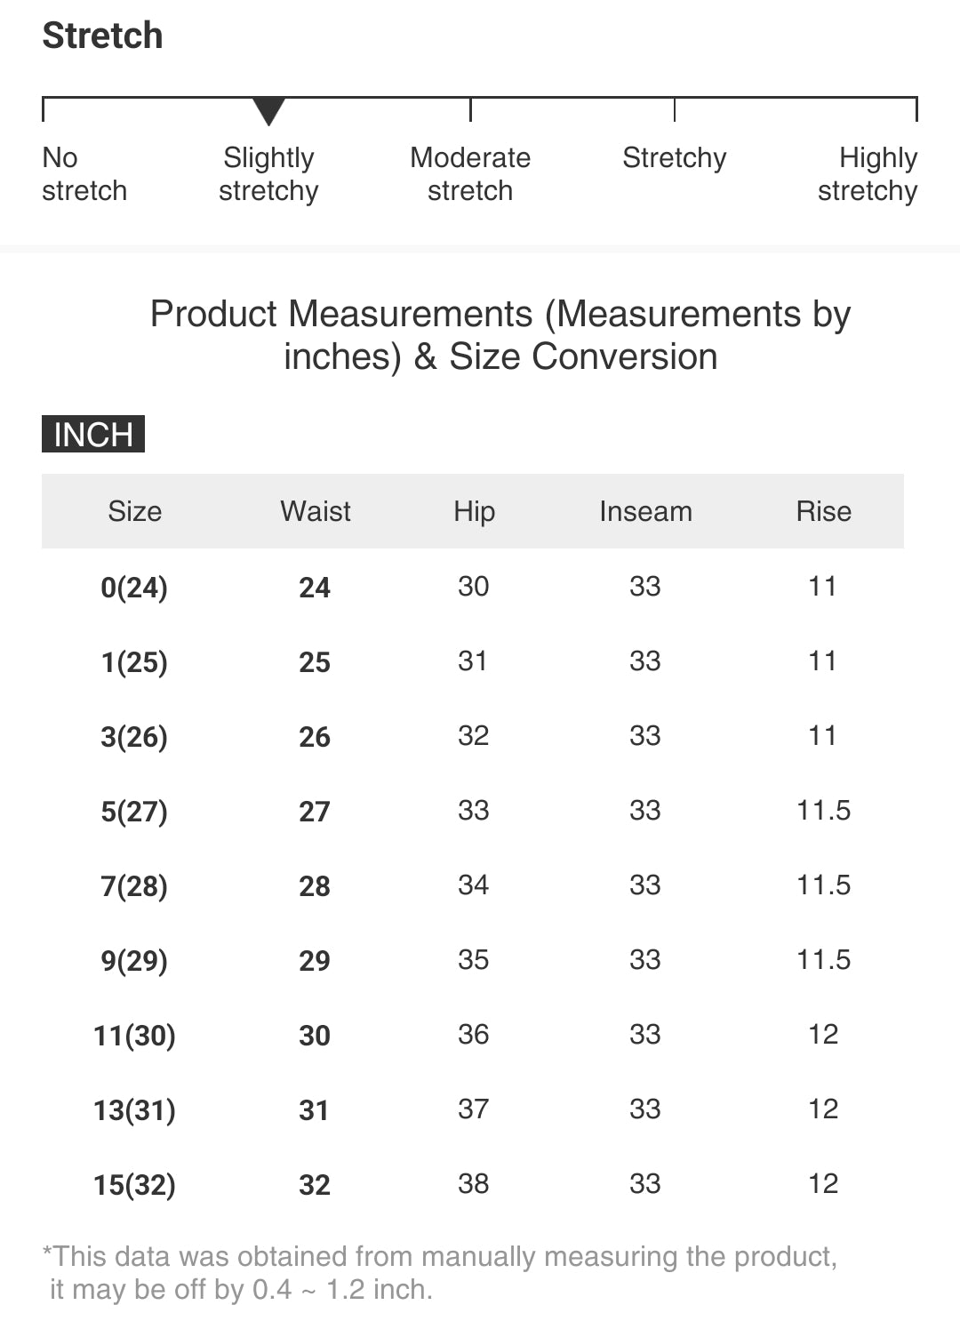The image size is (960, 1321).
Task: Click the Stretch section heading
Action: pos(103,36)
